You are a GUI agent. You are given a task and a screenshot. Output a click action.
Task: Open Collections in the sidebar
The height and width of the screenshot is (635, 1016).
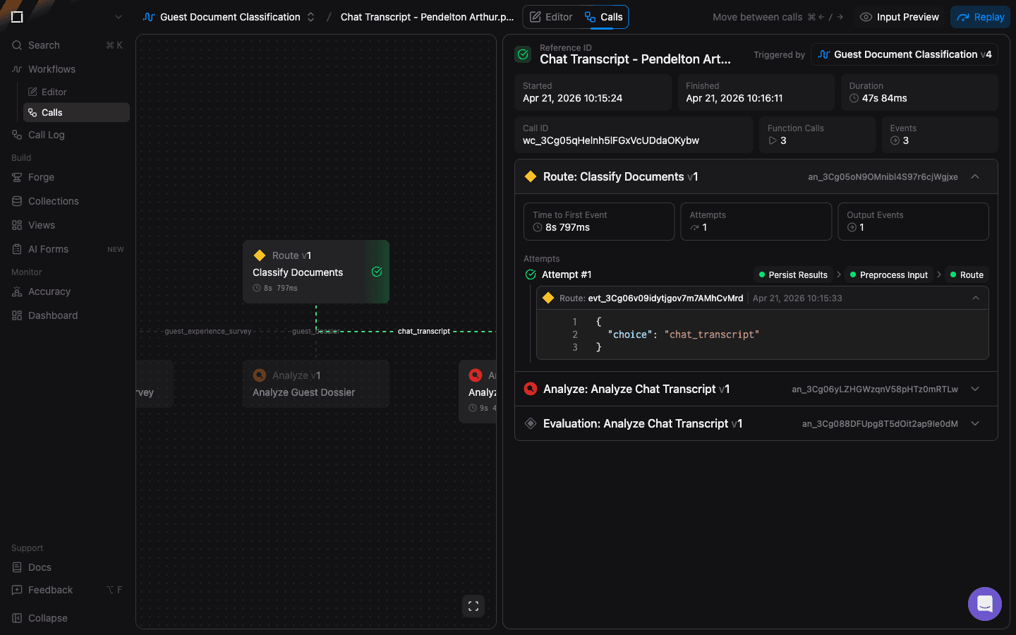(x=53, y=201)
